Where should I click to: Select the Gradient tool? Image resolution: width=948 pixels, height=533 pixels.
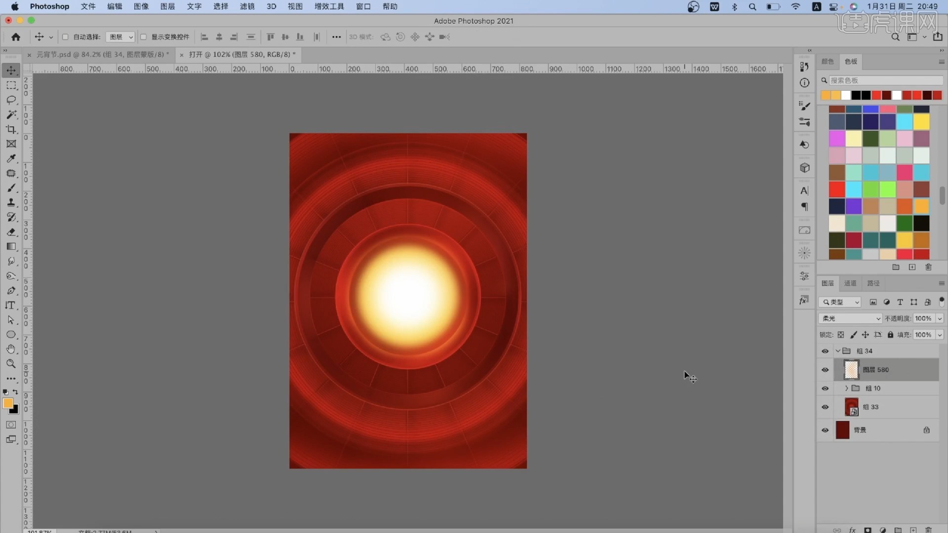11,247
